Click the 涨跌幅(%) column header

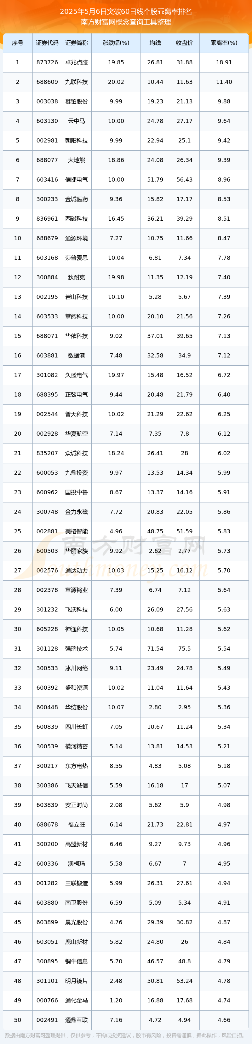pyautogui.click(x=116, y=43)
